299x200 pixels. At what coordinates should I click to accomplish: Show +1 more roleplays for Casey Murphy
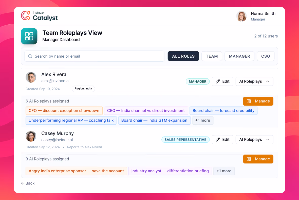point(224,171)
